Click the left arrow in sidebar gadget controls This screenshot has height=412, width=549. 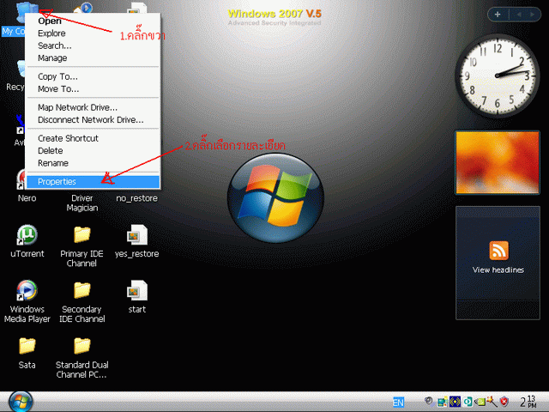(519, 15)
